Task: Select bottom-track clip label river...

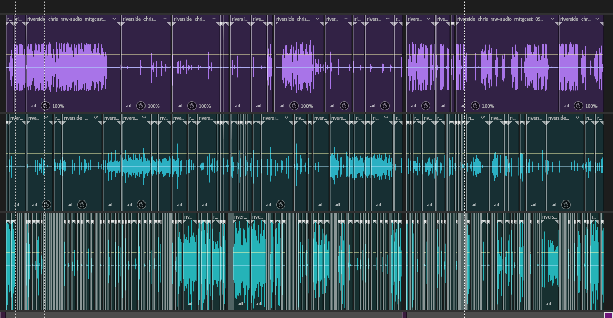Action: click(x=240, y=217)
